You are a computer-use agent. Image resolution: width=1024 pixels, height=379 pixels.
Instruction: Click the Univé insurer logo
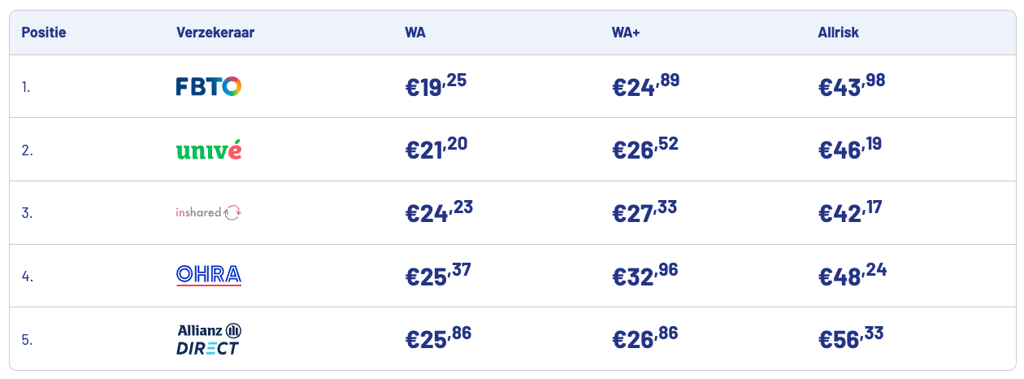(209, 150)
